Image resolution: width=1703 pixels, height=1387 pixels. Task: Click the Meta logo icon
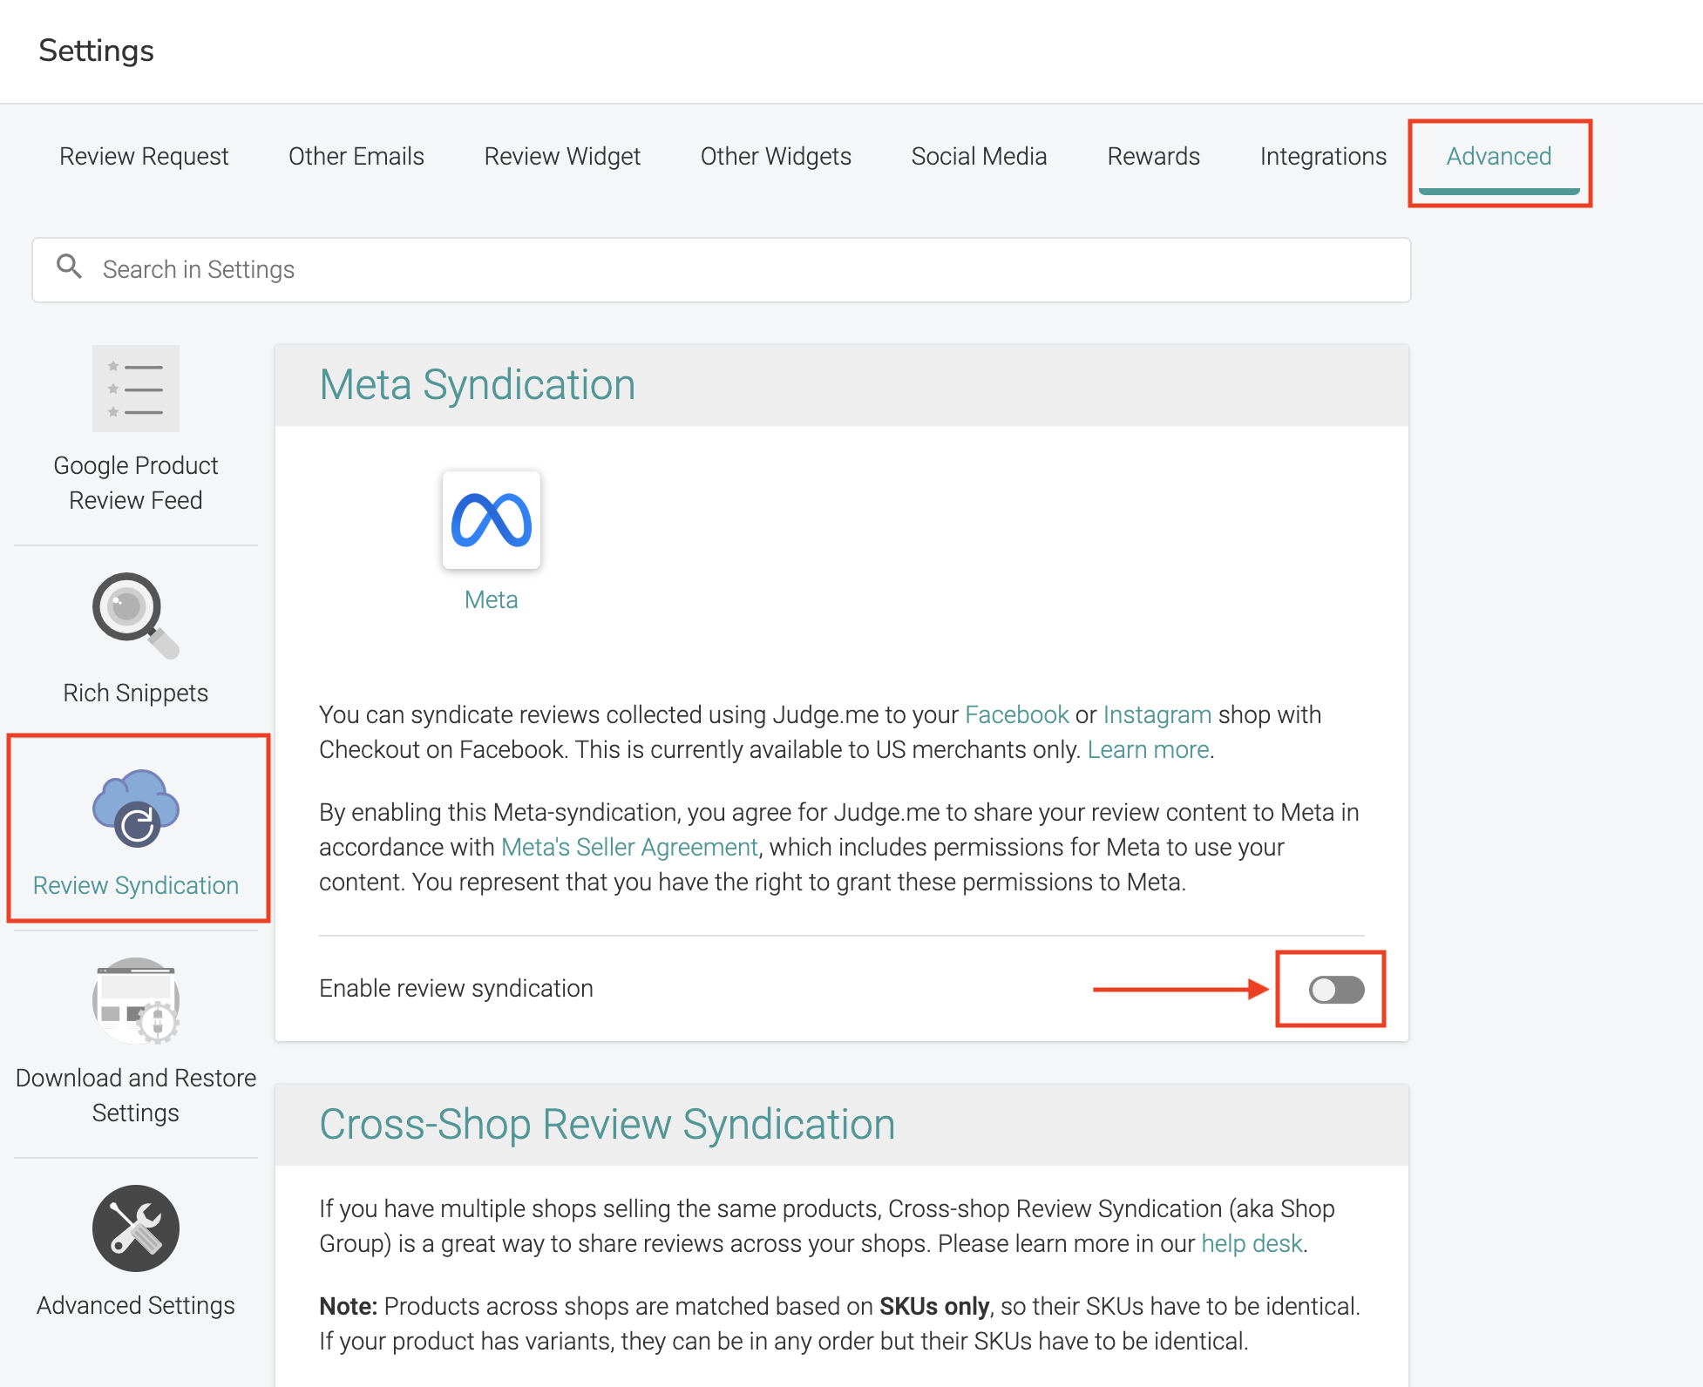click(x=491, y=520)
